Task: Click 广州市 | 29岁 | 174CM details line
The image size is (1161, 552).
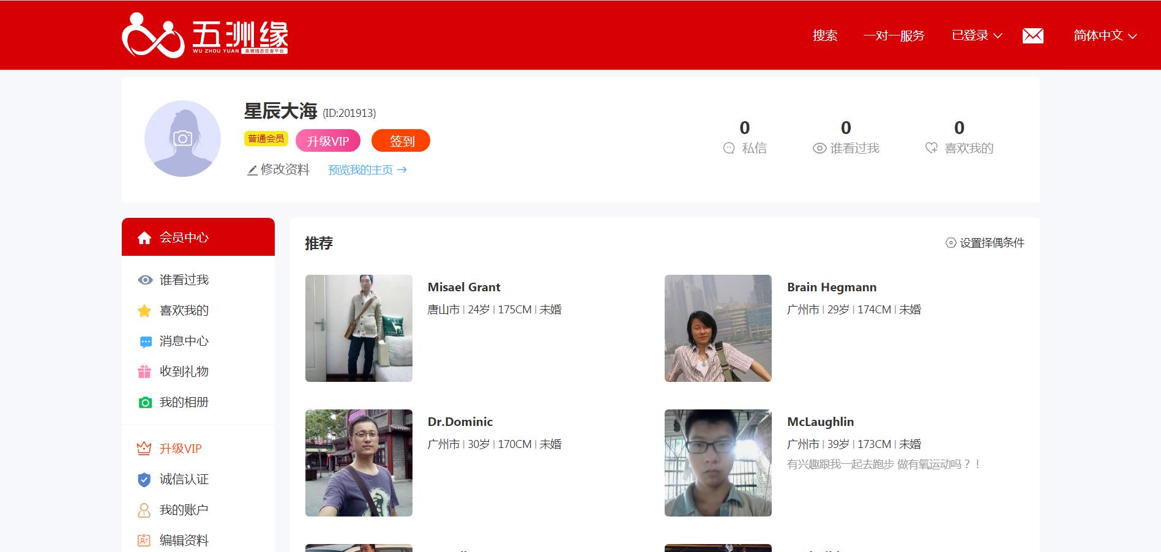Action: click(x=854, y=310)
